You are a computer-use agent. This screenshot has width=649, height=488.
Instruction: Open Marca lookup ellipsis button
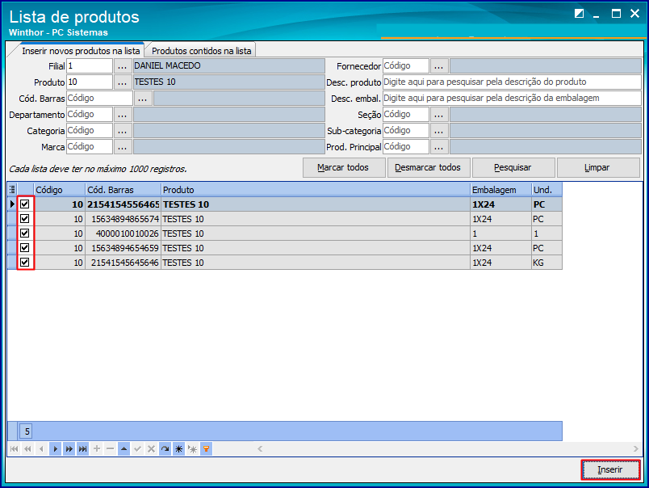click(122, 147)
